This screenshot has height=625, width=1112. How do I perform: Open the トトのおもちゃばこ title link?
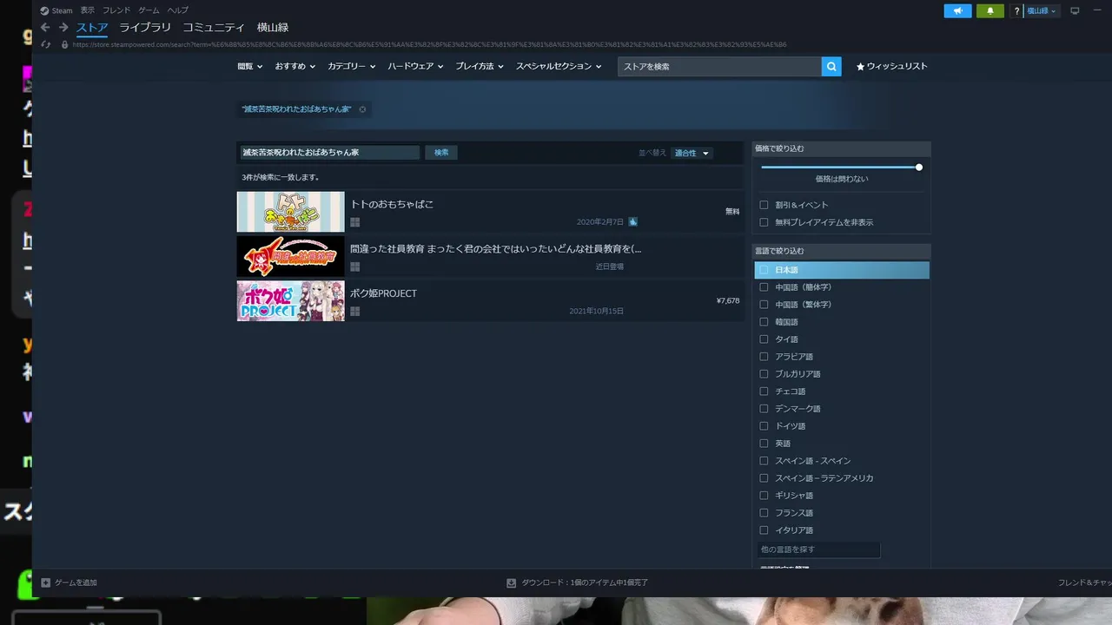coord(392,204)
